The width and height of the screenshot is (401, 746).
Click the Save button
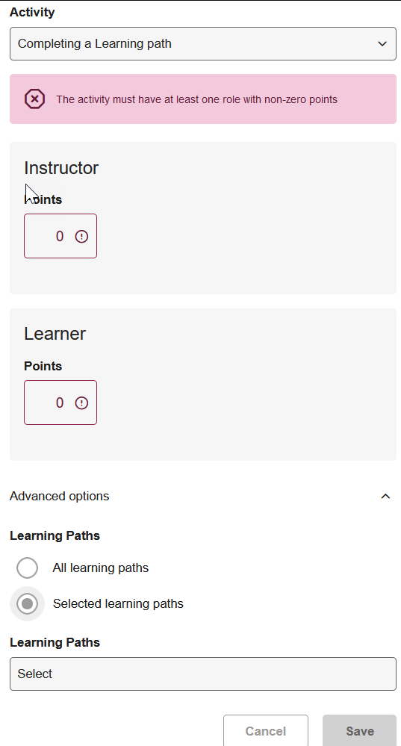[360, 731]
